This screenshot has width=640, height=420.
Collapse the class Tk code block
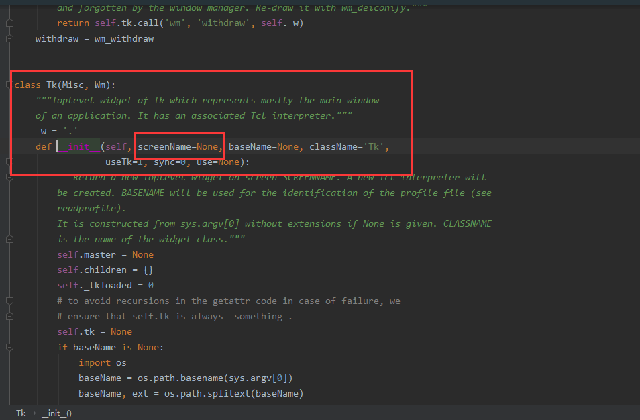coord(8,85)
